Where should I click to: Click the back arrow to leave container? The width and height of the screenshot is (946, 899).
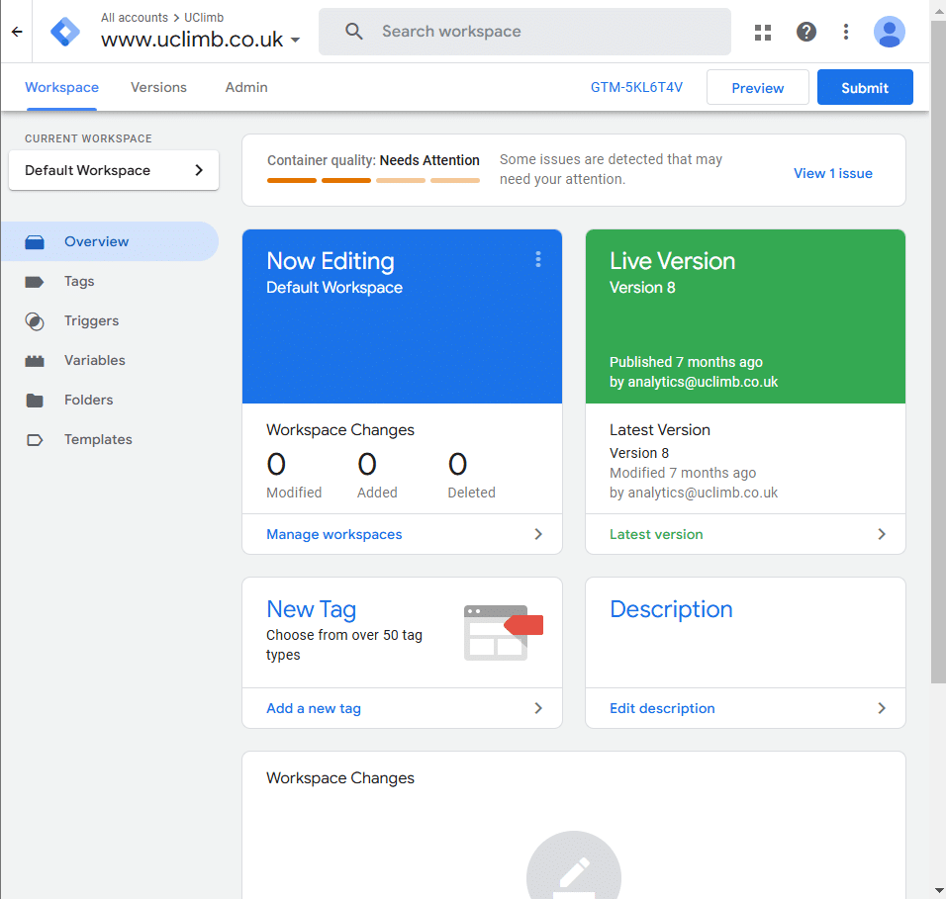[16, 31]
